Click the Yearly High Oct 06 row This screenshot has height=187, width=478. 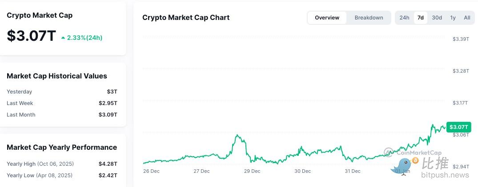pos(62,164)
